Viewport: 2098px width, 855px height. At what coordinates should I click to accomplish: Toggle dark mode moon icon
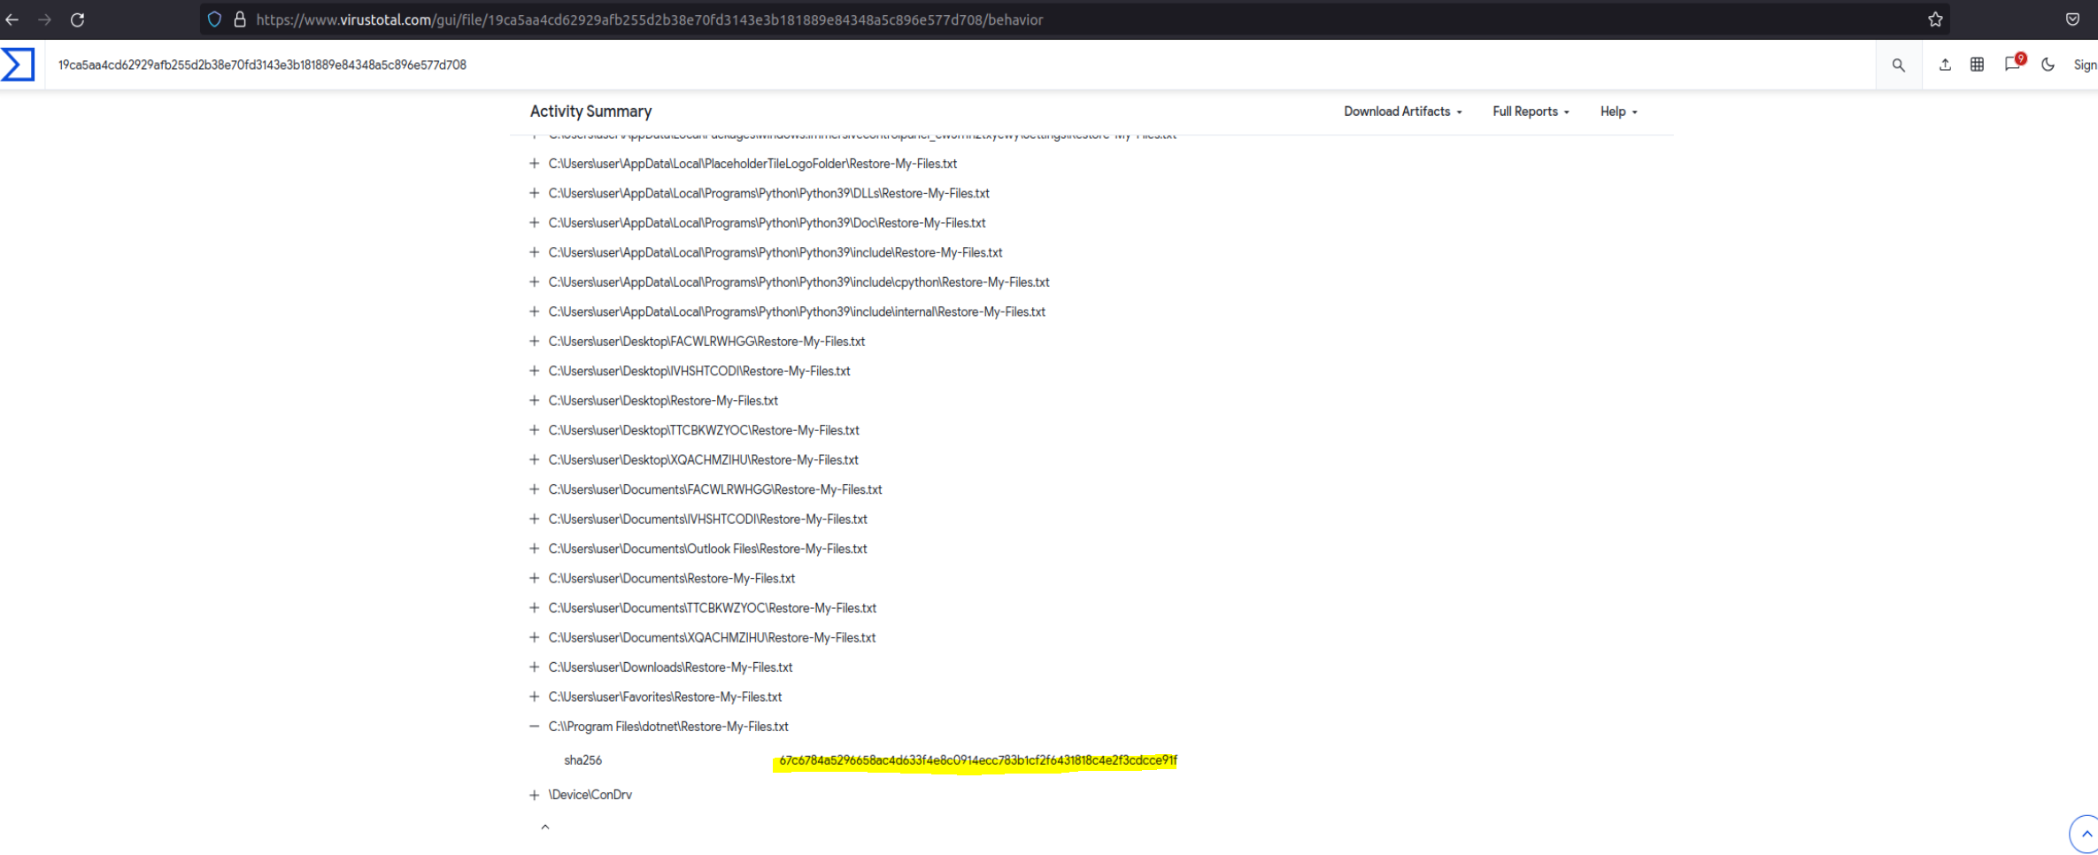tap(2048, 65)
